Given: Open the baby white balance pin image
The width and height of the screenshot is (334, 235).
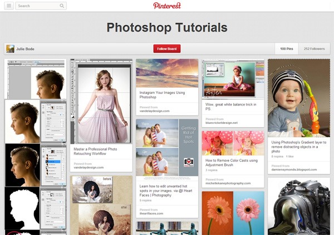Looking at the screenshot, I should pos(233,79).
